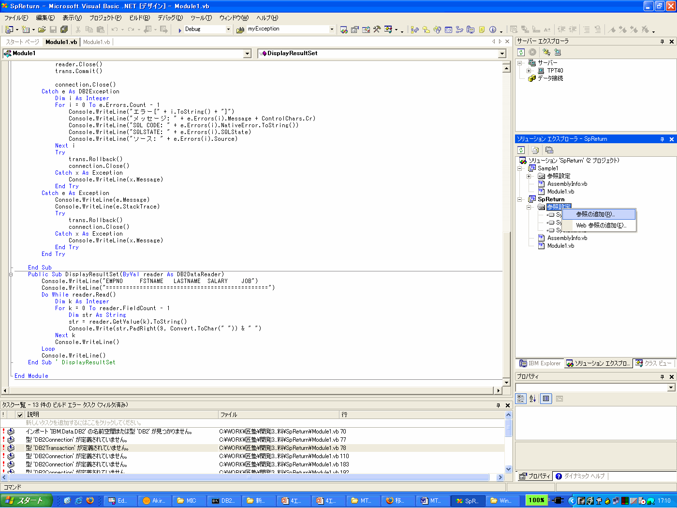Click the Undo arrow icon
Viewport: 677px width, 508px height.
coord(115,30)
